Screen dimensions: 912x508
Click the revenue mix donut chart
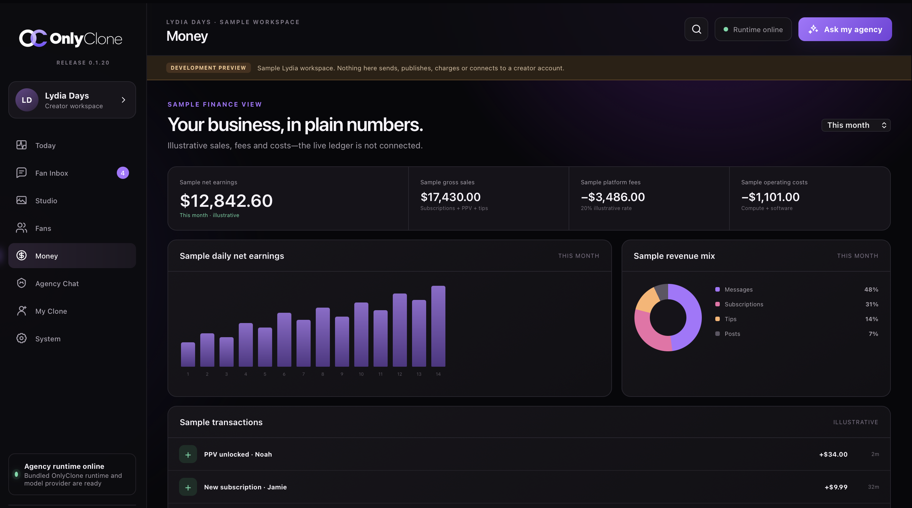pos(668,317)
